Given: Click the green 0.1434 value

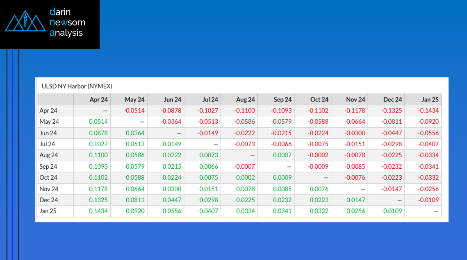Looking at the screenshot, I should [x=98, y=211].
